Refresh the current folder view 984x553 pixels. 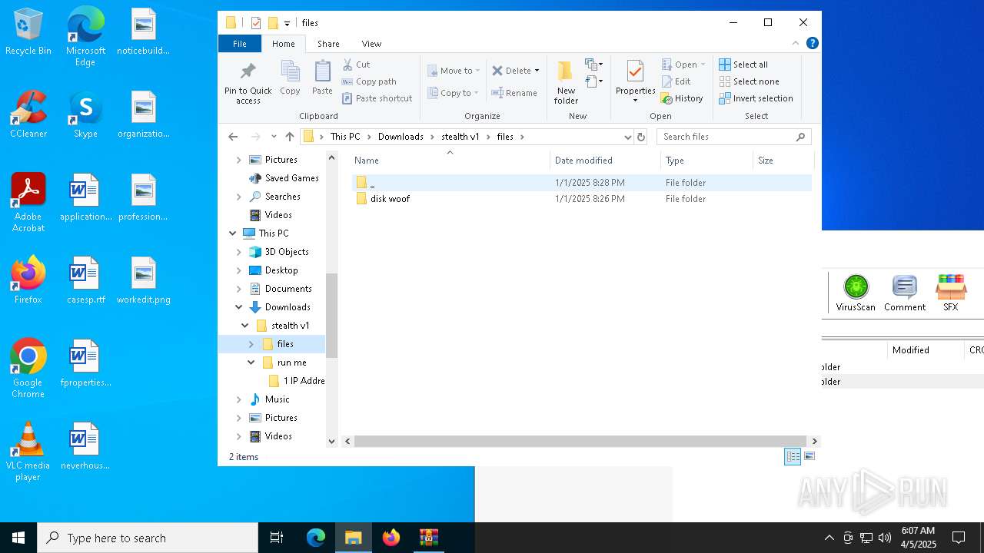click(x=640, y=137)
